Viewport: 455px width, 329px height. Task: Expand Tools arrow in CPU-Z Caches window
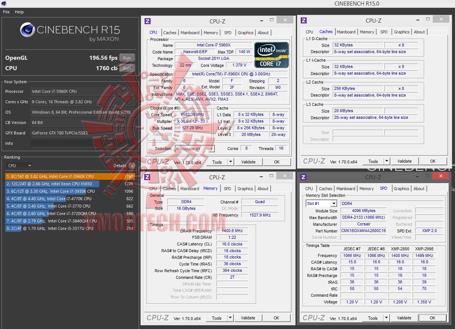pos(387,161)
